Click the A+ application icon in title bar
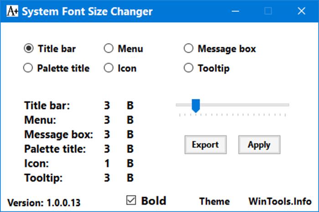319x212 pixels. coord(12,11)
